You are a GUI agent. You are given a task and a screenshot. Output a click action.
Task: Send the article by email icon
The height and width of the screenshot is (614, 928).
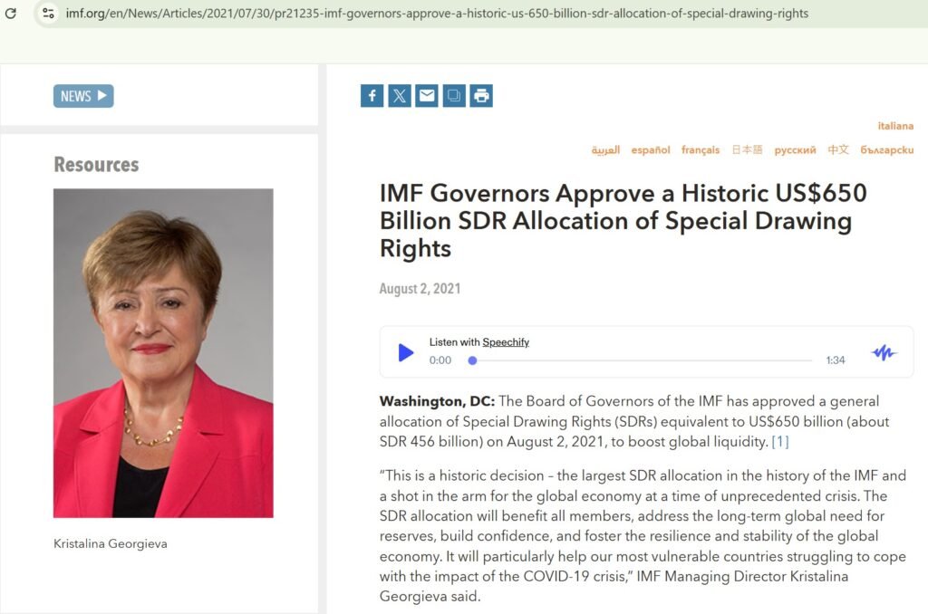tap(427, 96)
